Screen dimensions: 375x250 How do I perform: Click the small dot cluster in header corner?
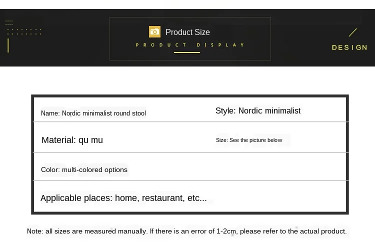pyautogui.click(x=9, y=22)
